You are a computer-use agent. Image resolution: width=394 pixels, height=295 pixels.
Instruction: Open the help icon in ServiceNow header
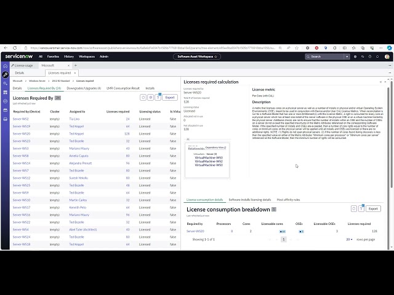[370, 57]
